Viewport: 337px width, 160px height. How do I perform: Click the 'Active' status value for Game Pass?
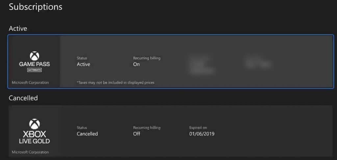point(83,64)
